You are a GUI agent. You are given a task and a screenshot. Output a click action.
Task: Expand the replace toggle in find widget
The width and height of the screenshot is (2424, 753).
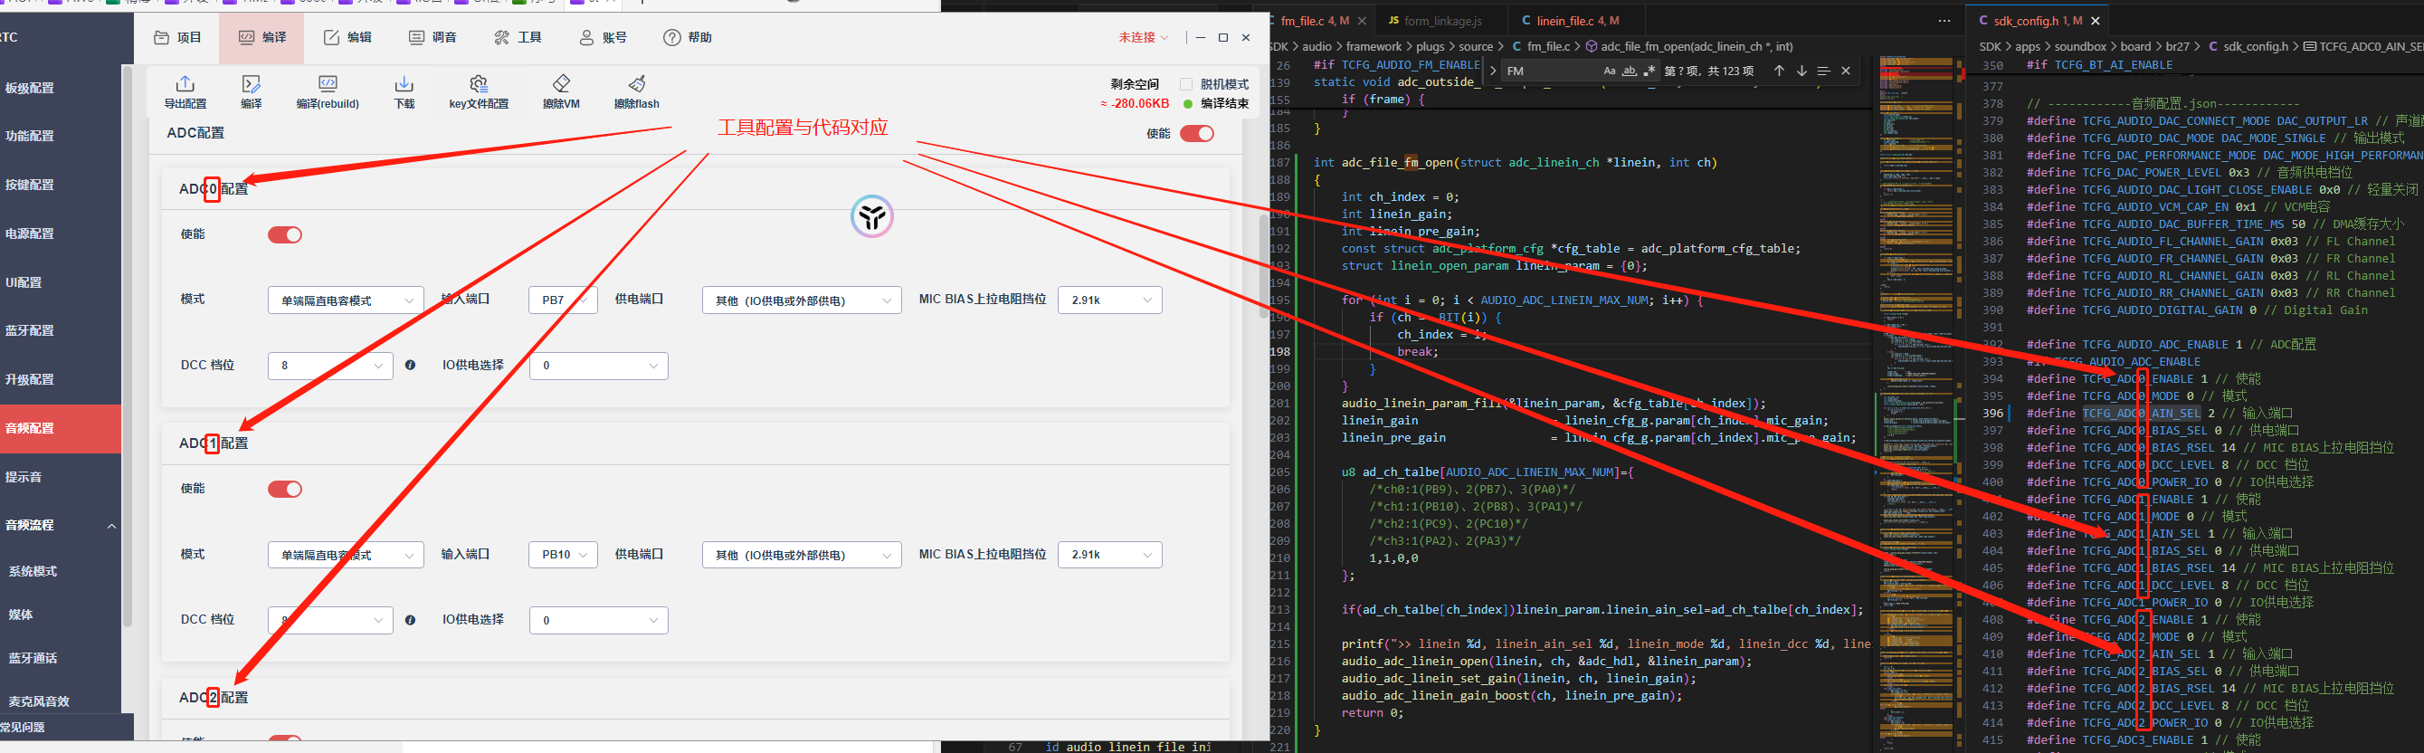tap(1492, 71)
